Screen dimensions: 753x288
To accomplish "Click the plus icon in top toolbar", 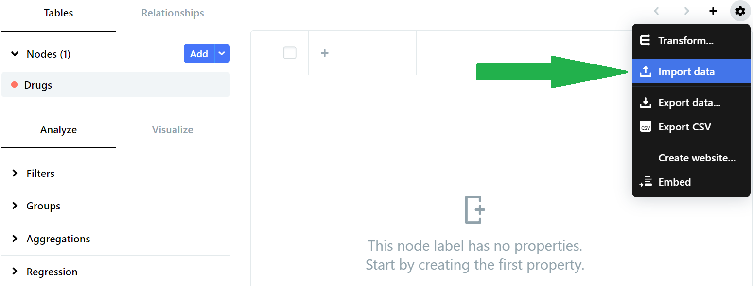I will [x=713, y=11].
